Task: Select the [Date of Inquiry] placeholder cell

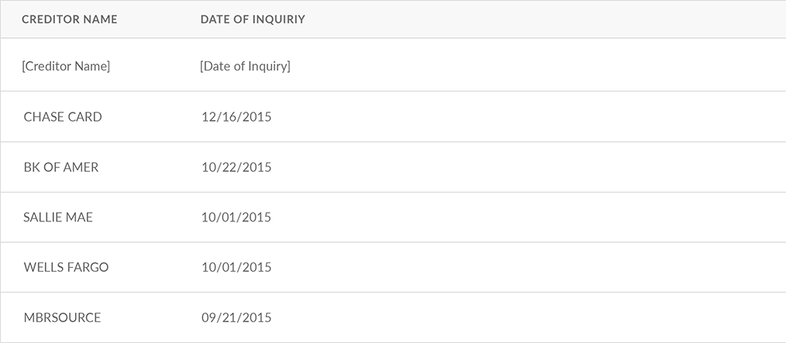Action: (245, 67)
